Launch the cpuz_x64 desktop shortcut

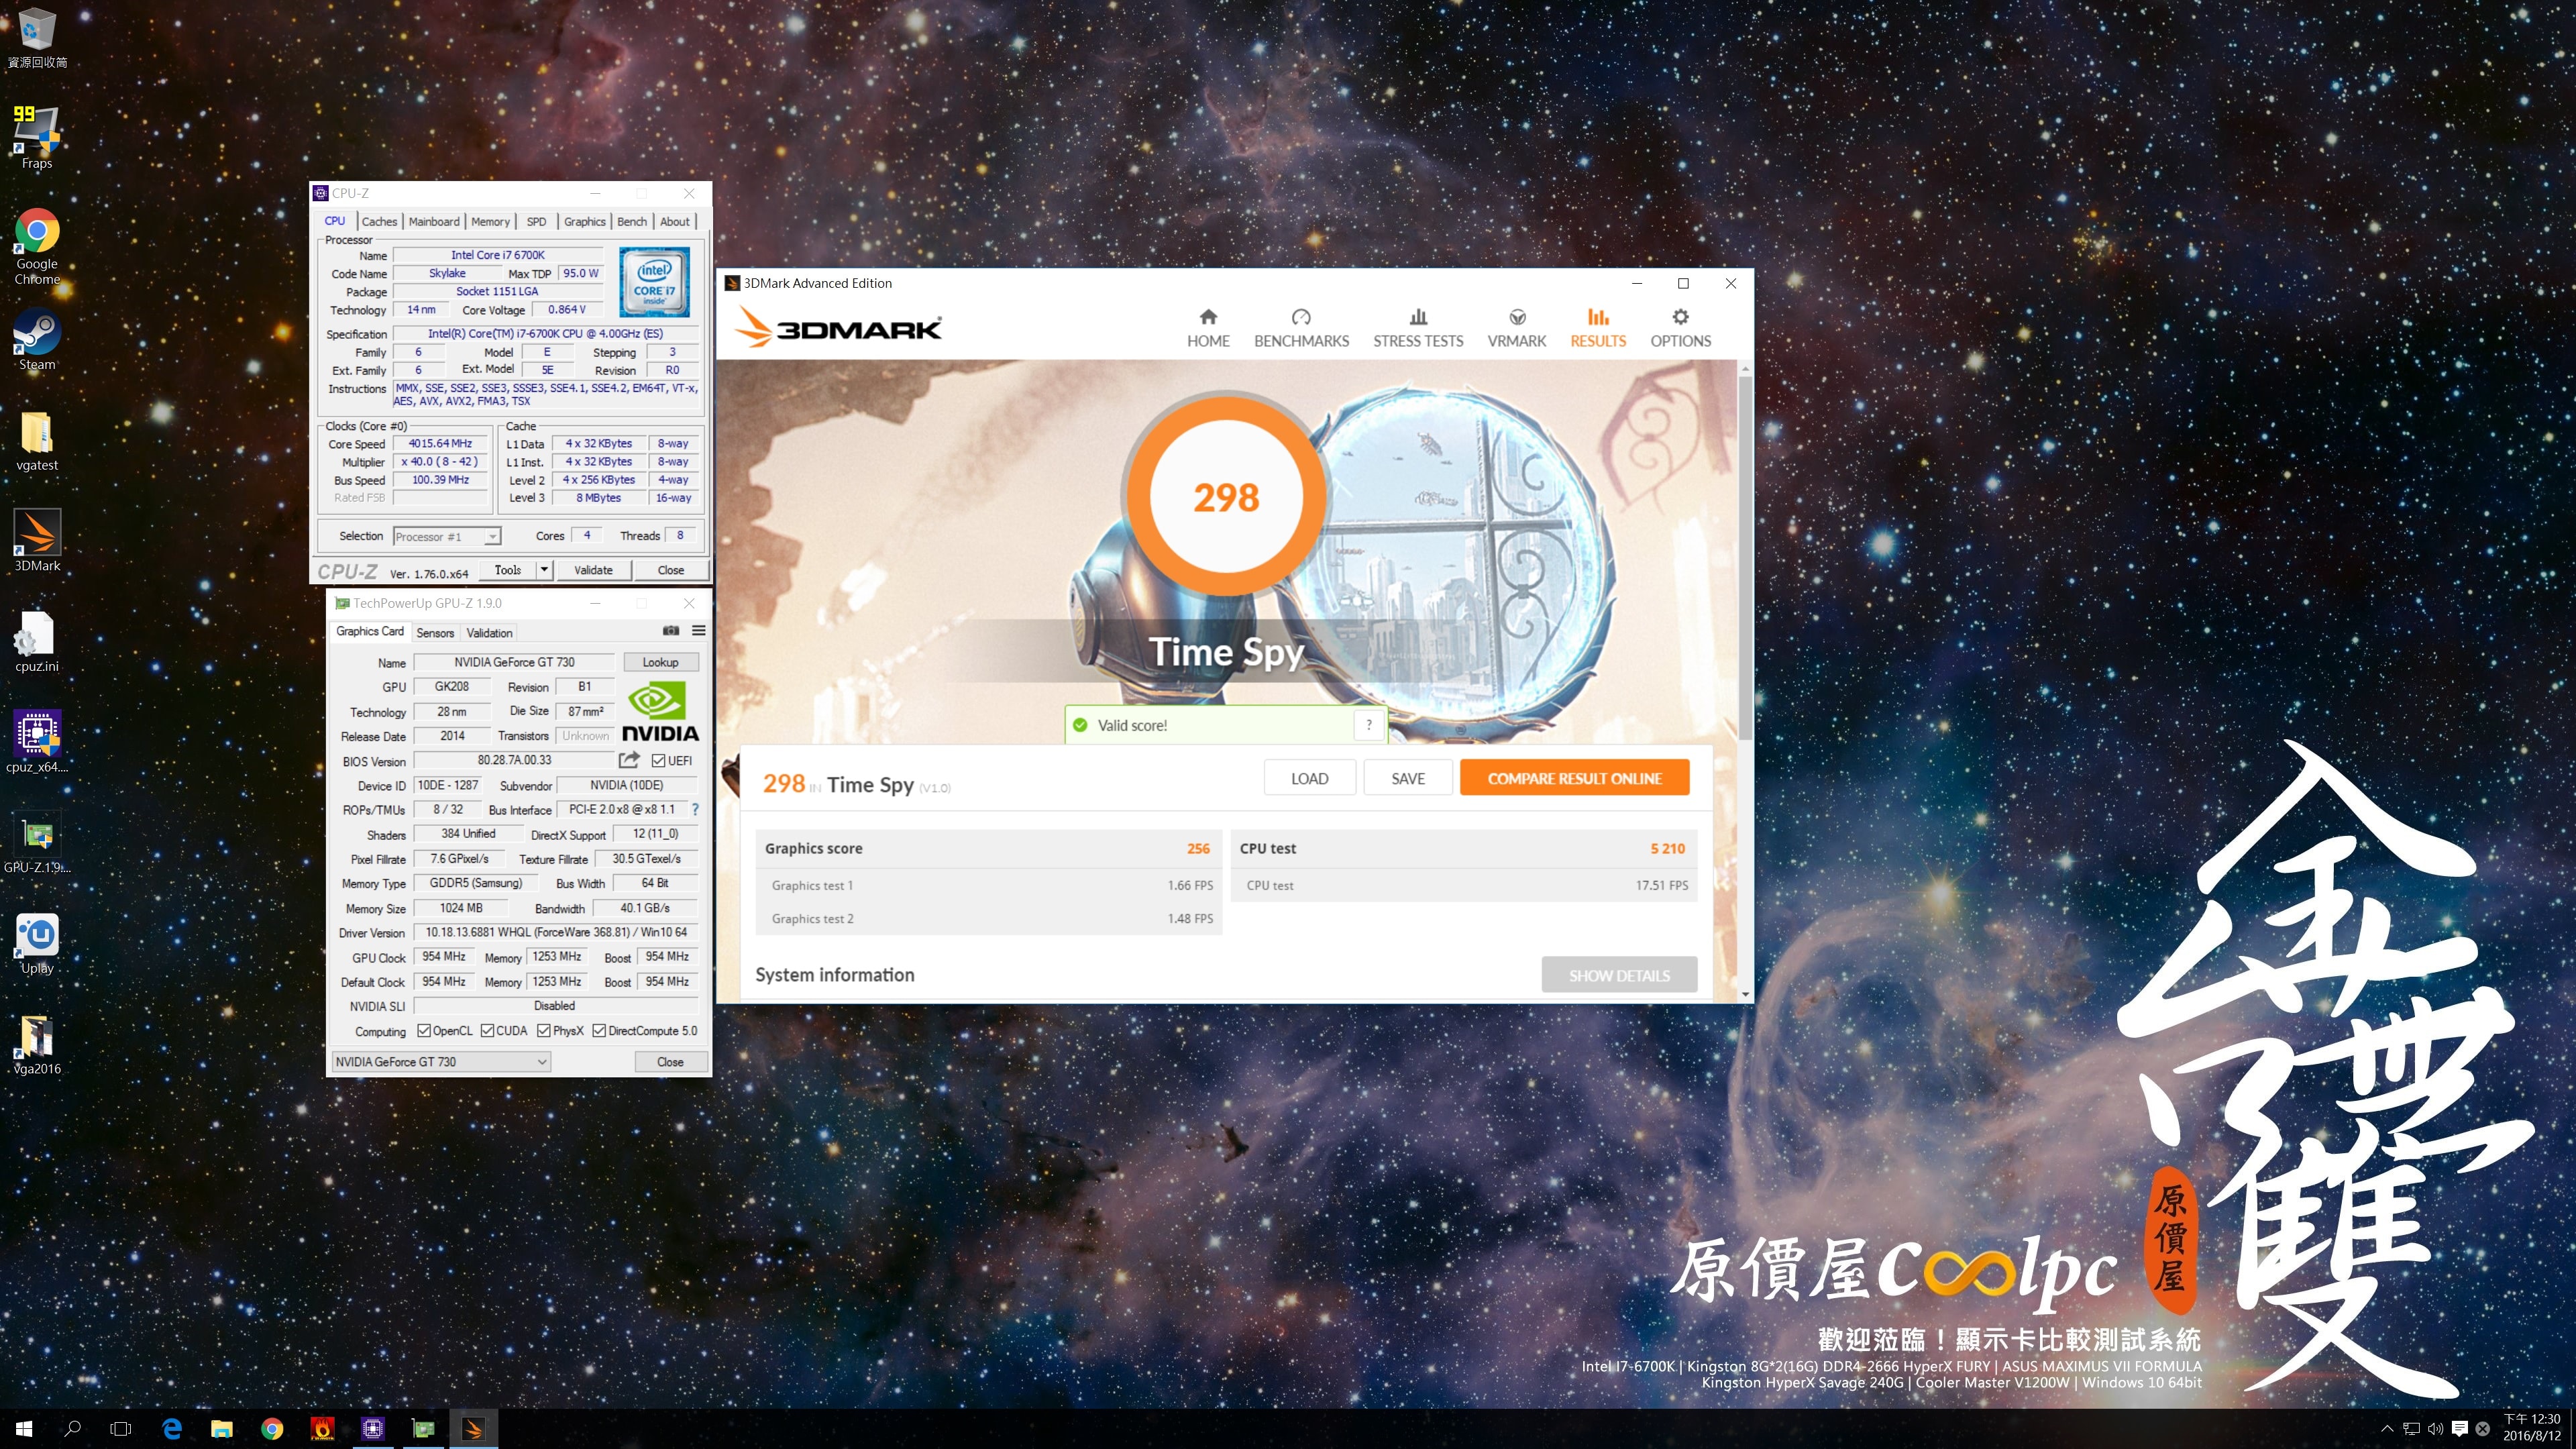pos(37,741)
